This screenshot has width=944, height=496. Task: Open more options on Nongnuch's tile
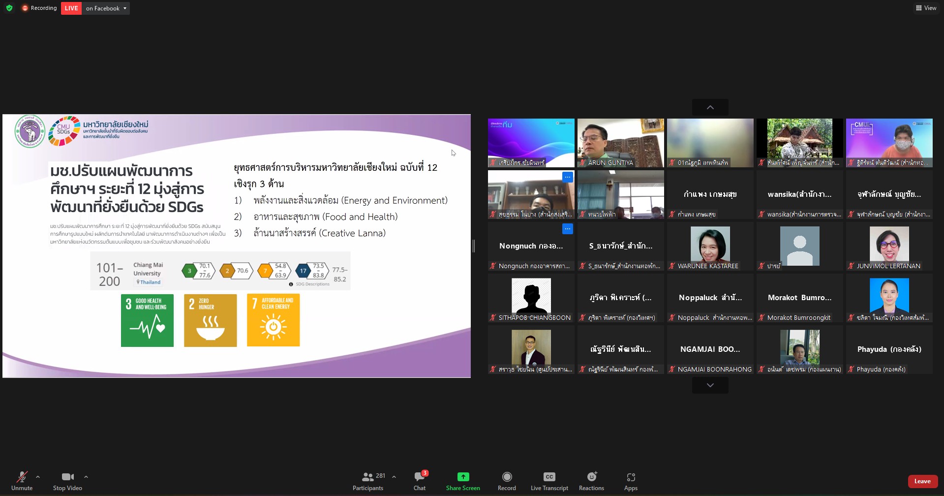tap(567, 229)
